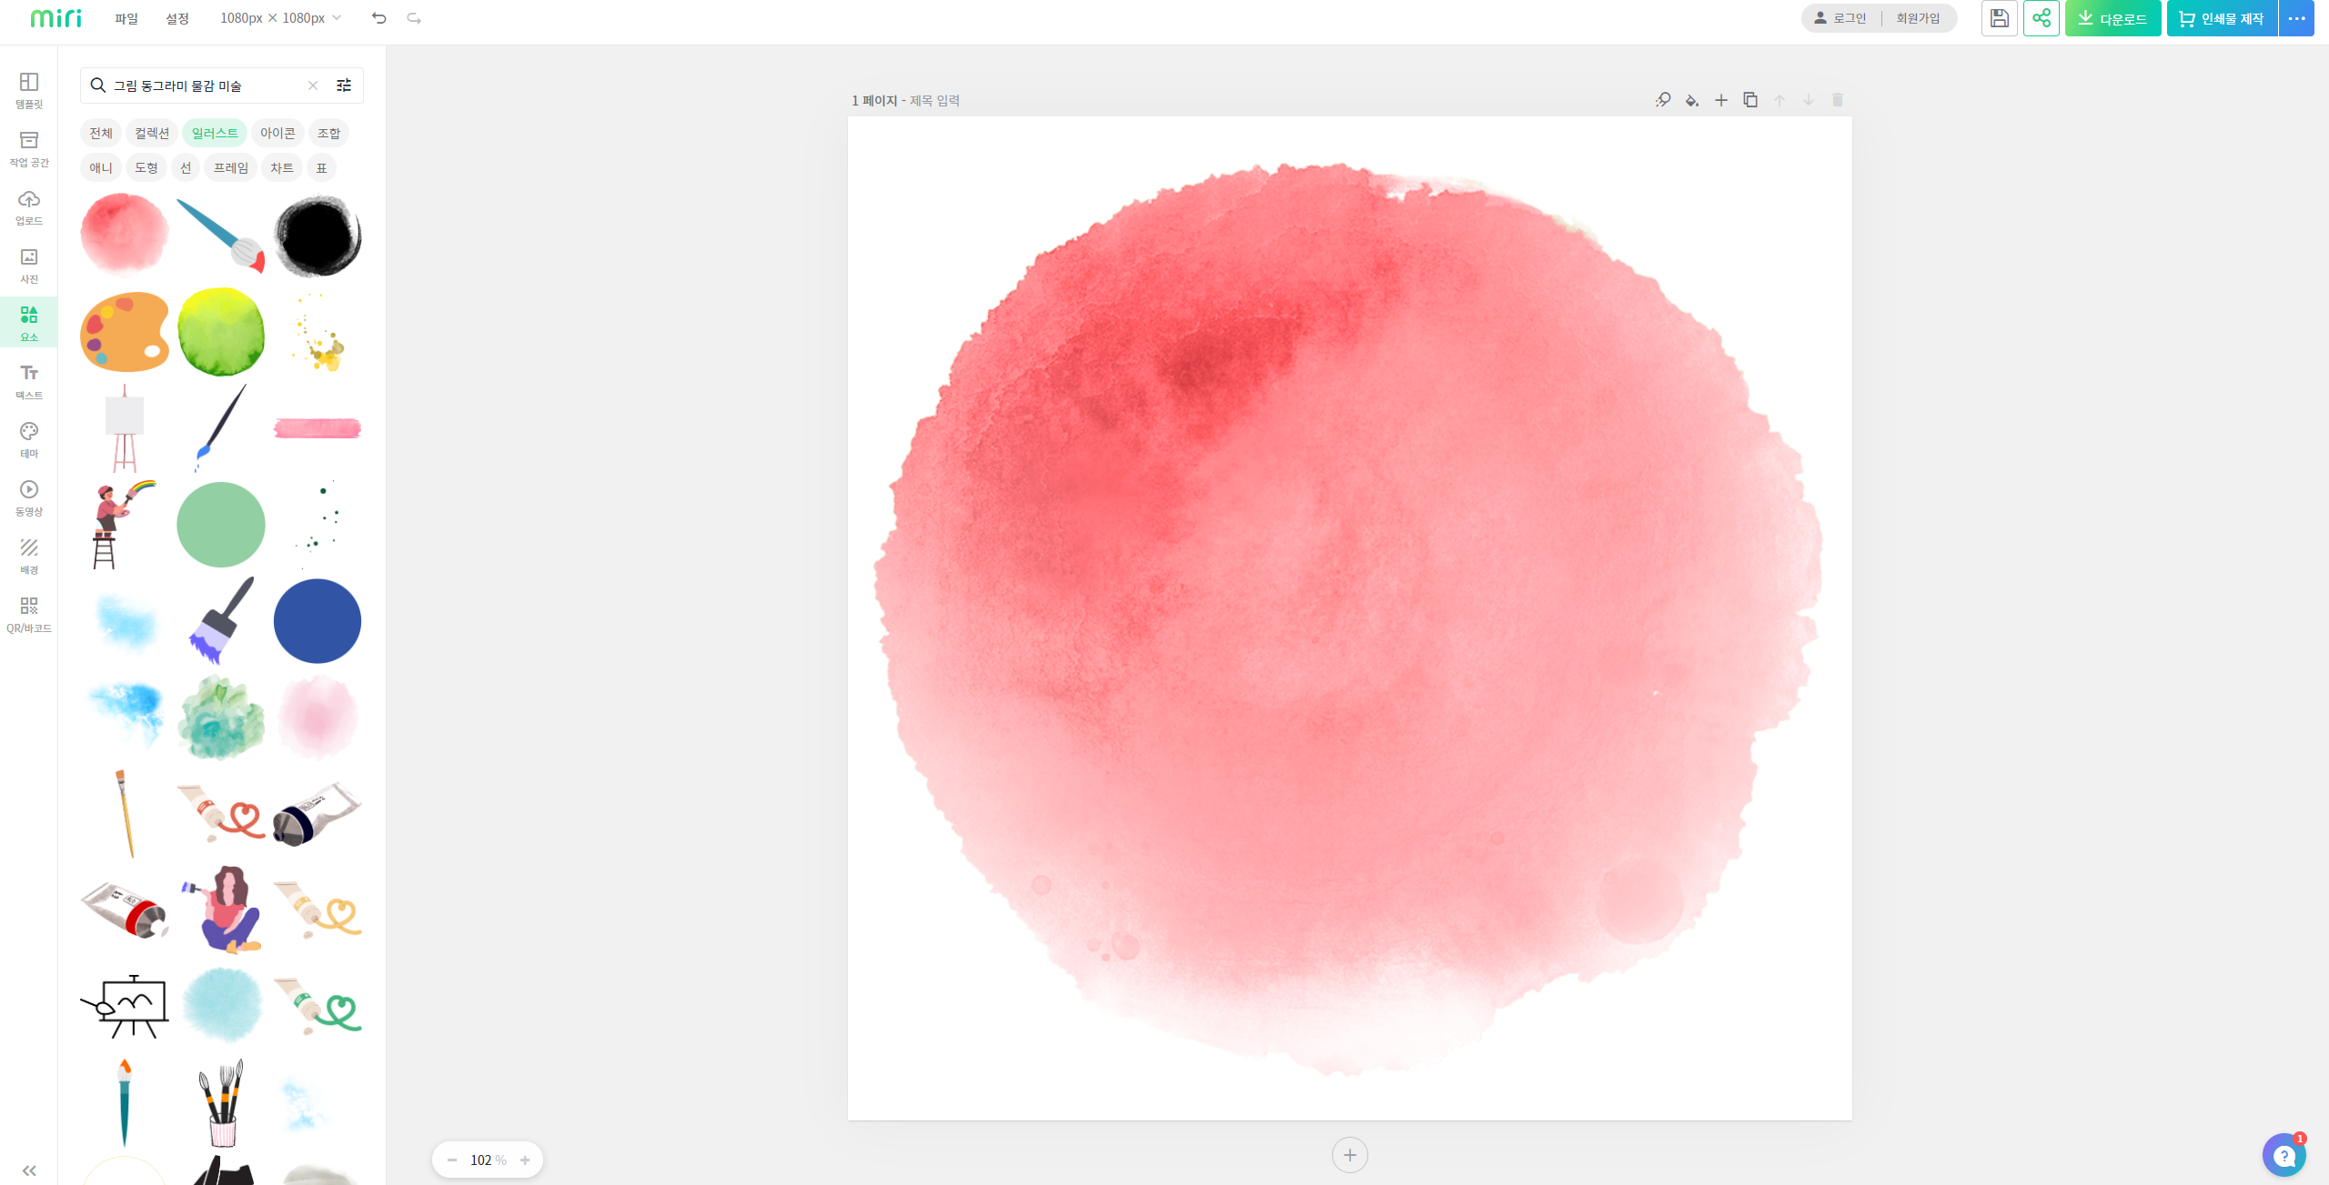Click the undo arrow icon
This screenshot has width=2329, height=1185.
(379, 18)
